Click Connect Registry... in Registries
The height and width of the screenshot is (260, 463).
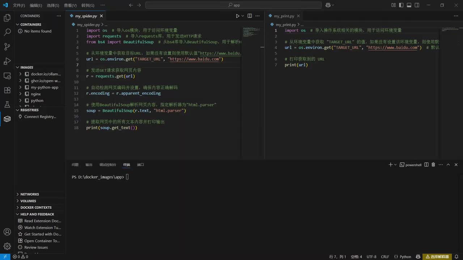(x=40, y=117)
